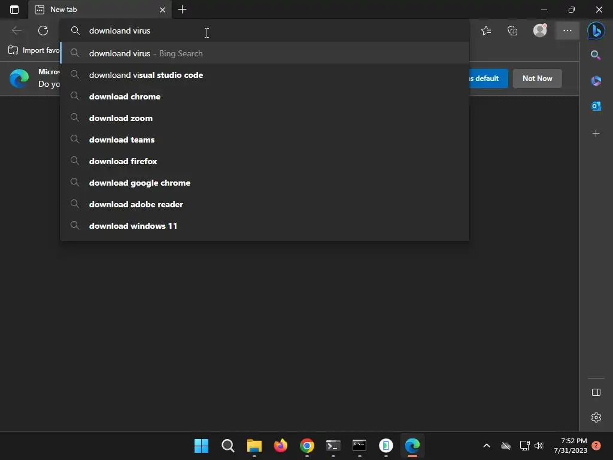The image size is (613, 460).
Task: Click the address bar with 'download virus'
Action: [265, 31]
